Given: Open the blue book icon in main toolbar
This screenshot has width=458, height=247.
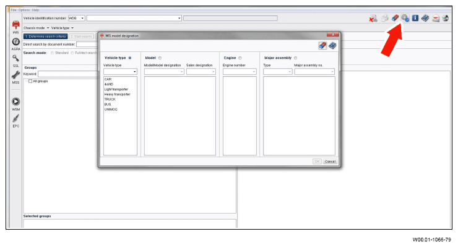Looking at the screenshot, I should point(425,18).
